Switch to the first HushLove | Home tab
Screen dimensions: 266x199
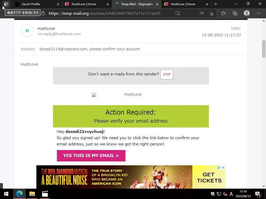tap(87, 4)
